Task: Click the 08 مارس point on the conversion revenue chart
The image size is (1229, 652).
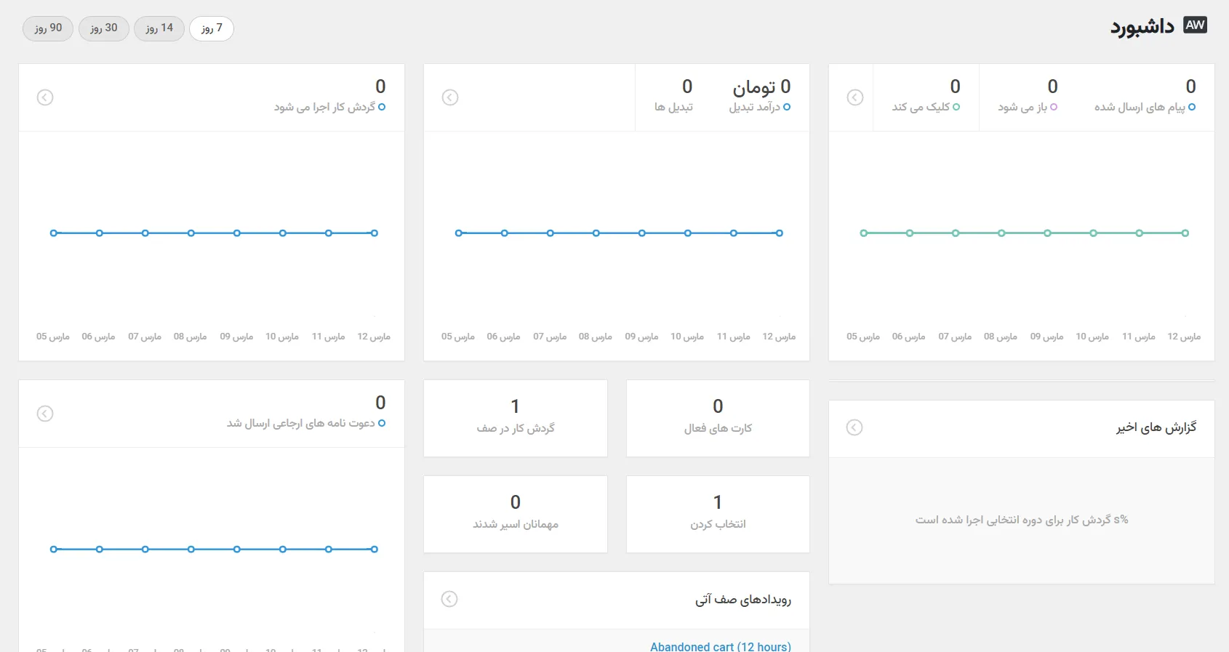Action: pos(596,233)
